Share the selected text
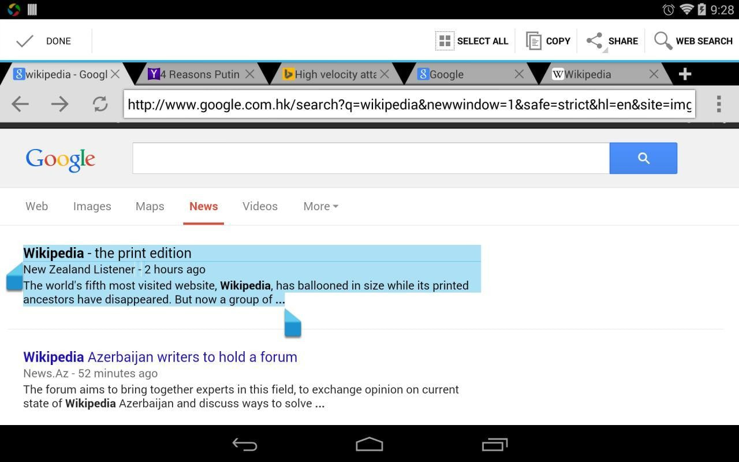Screen dimensions: 739x462 (x=611, y=41)
